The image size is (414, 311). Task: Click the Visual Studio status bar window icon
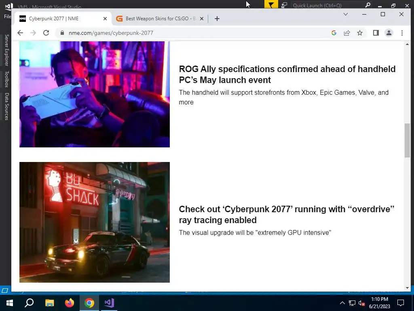coord(4,290)
